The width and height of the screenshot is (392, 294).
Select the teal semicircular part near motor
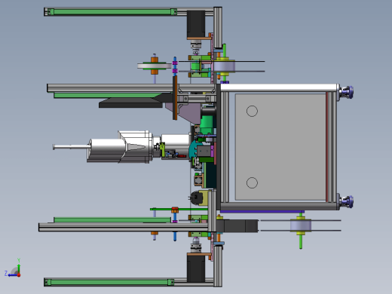point(193,149)
